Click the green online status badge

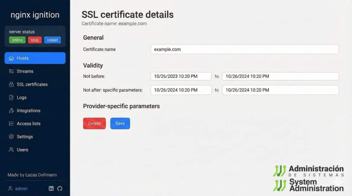click(x=17, y=40)
